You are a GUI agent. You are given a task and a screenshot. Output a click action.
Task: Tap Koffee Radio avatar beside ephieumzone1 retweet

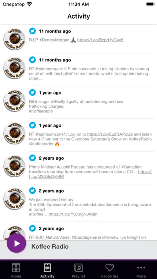click(x=15, y=133)
